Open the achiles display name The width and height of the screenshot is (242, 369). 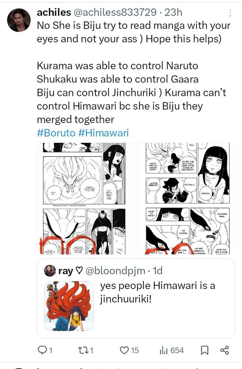click(54, 12)
